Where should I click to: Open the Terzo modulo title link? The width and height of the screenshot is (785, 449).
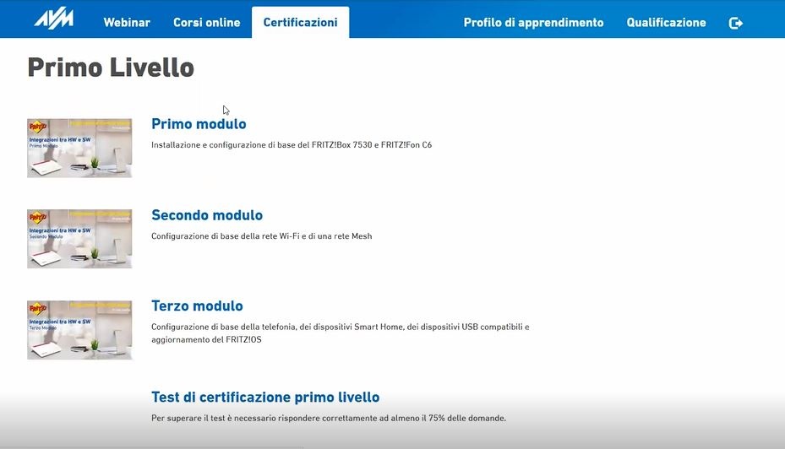point(197,306)
